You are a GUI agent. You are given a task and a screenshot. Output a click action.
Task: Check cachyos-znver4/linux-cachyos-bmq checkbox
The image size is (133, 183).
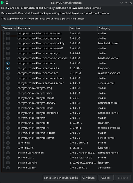point(8,33)
